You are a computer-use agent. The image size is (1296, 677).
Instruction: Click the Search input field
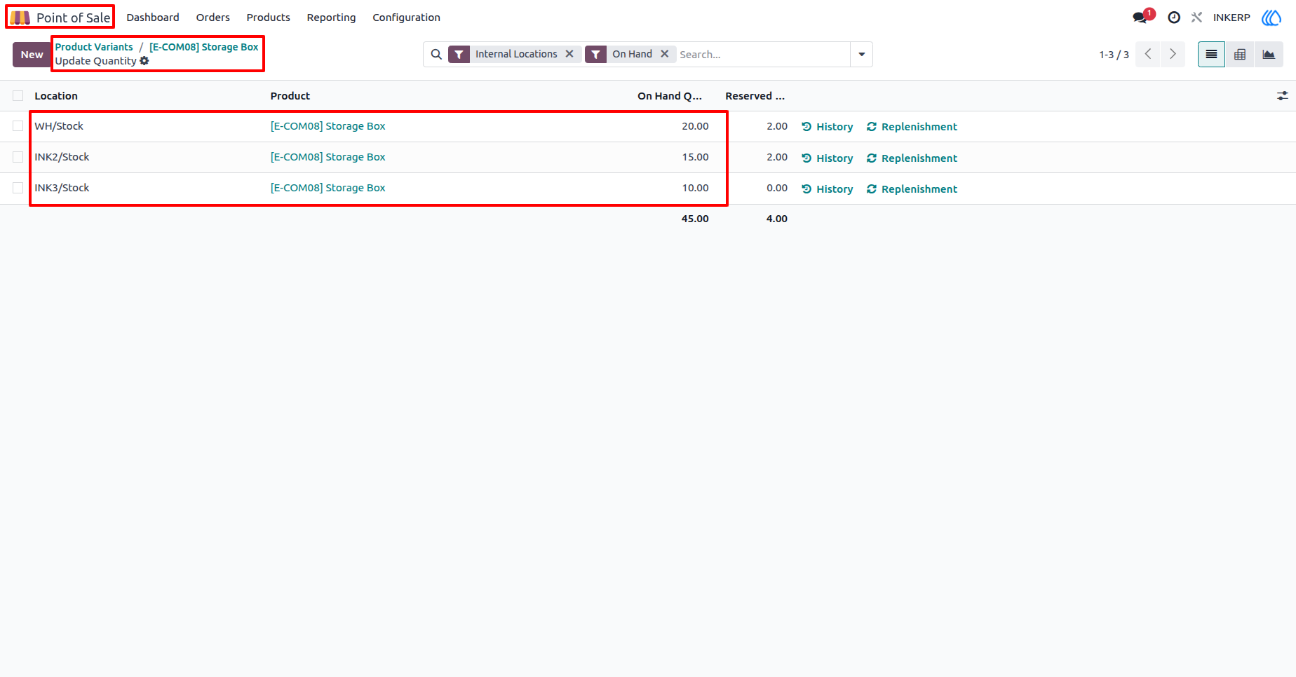click(x=762, y=54)
